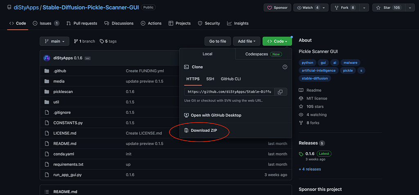Toggle the green Code dropdown button

(x=277, y=41)
